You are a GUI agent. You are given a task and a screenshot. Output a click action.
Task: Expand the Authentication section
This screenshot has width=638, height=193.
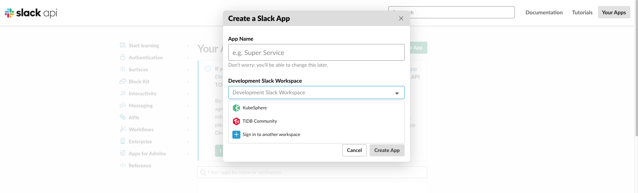pos(188,58)
